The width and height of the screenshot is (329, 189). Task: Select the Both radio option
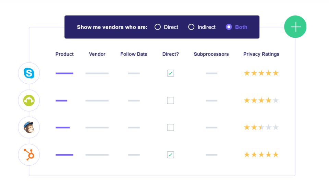[x=229, y=27]
